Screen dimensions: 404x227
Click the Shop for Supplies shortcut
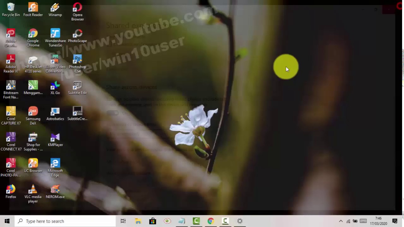click(x=33, y=142)
